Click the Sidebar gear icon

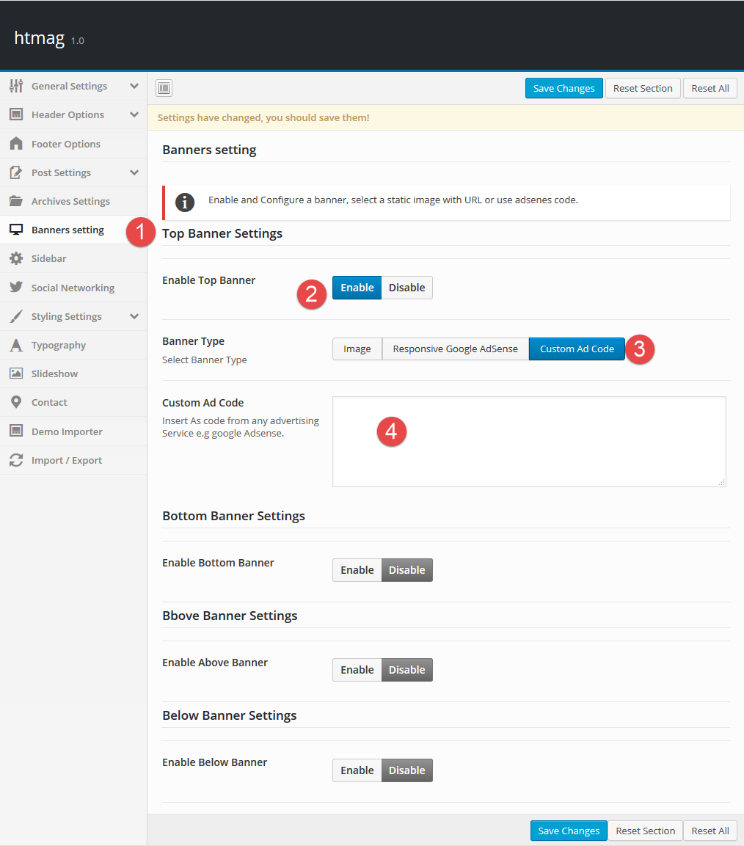pyautogui.click(x=16, y=258)
